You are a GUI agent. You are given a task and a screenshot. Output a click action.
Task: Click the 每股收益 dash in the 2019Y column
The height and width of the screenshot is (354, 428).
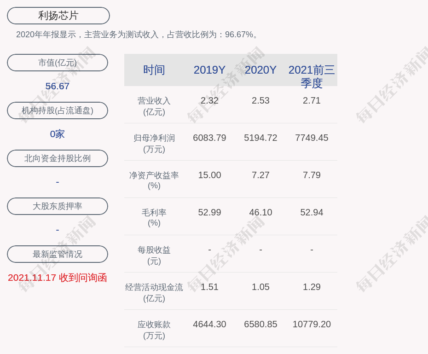210,250
